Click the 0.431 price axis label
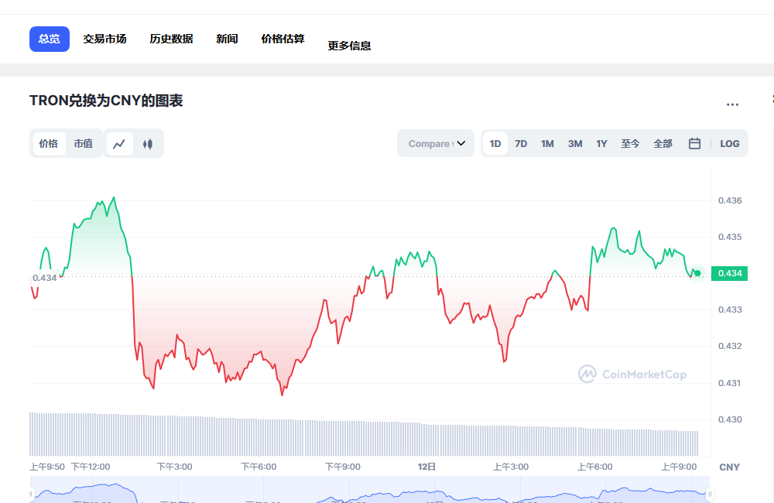 click(x=730, y=383)
